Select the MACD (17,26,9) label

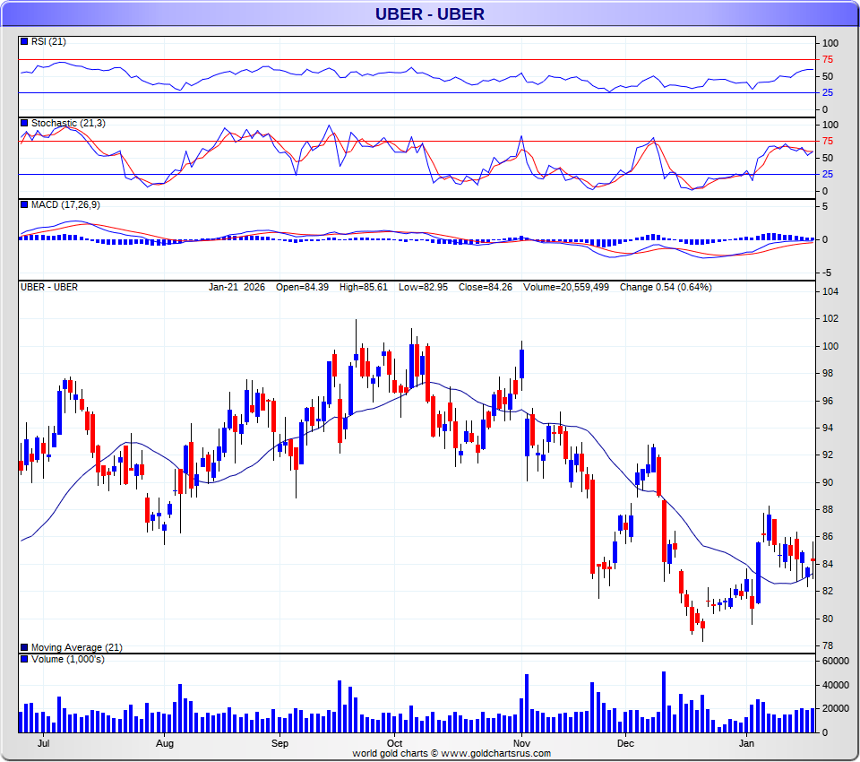coord(65,204)
